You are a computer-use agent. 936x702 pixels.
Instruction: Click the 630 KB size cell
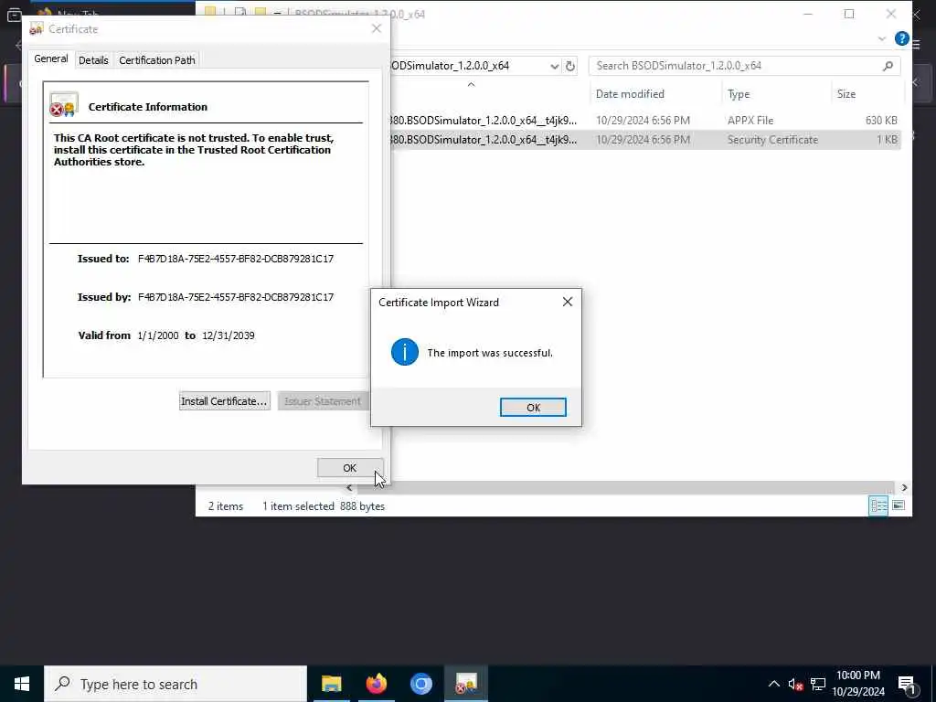[x=881, y=120]
